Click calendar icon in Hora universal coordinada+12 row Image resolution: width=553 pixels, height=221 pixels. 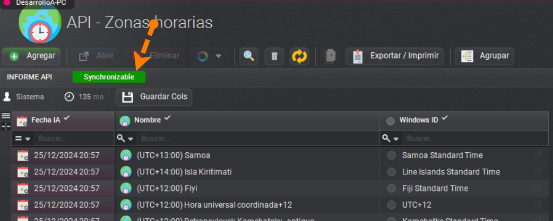click(x=23, y=205)
